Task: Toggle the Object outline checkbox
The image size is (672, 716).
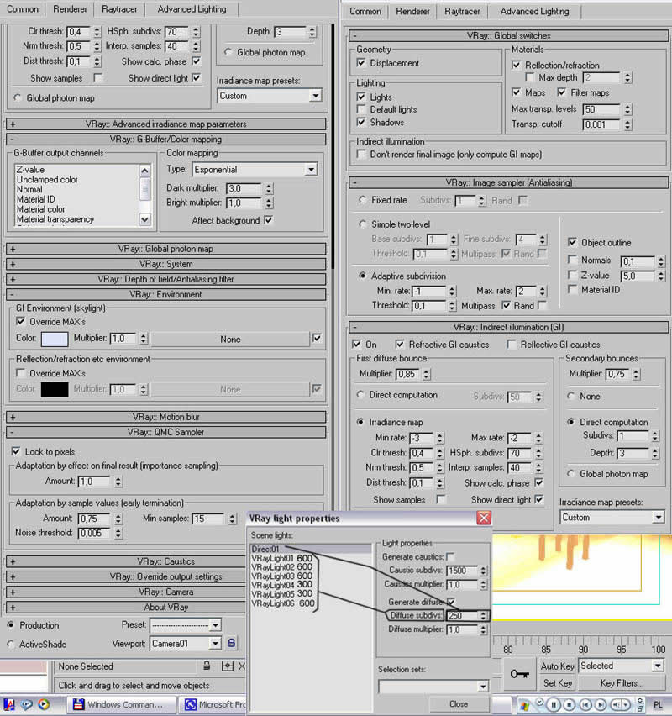Action: pos(572,242)
